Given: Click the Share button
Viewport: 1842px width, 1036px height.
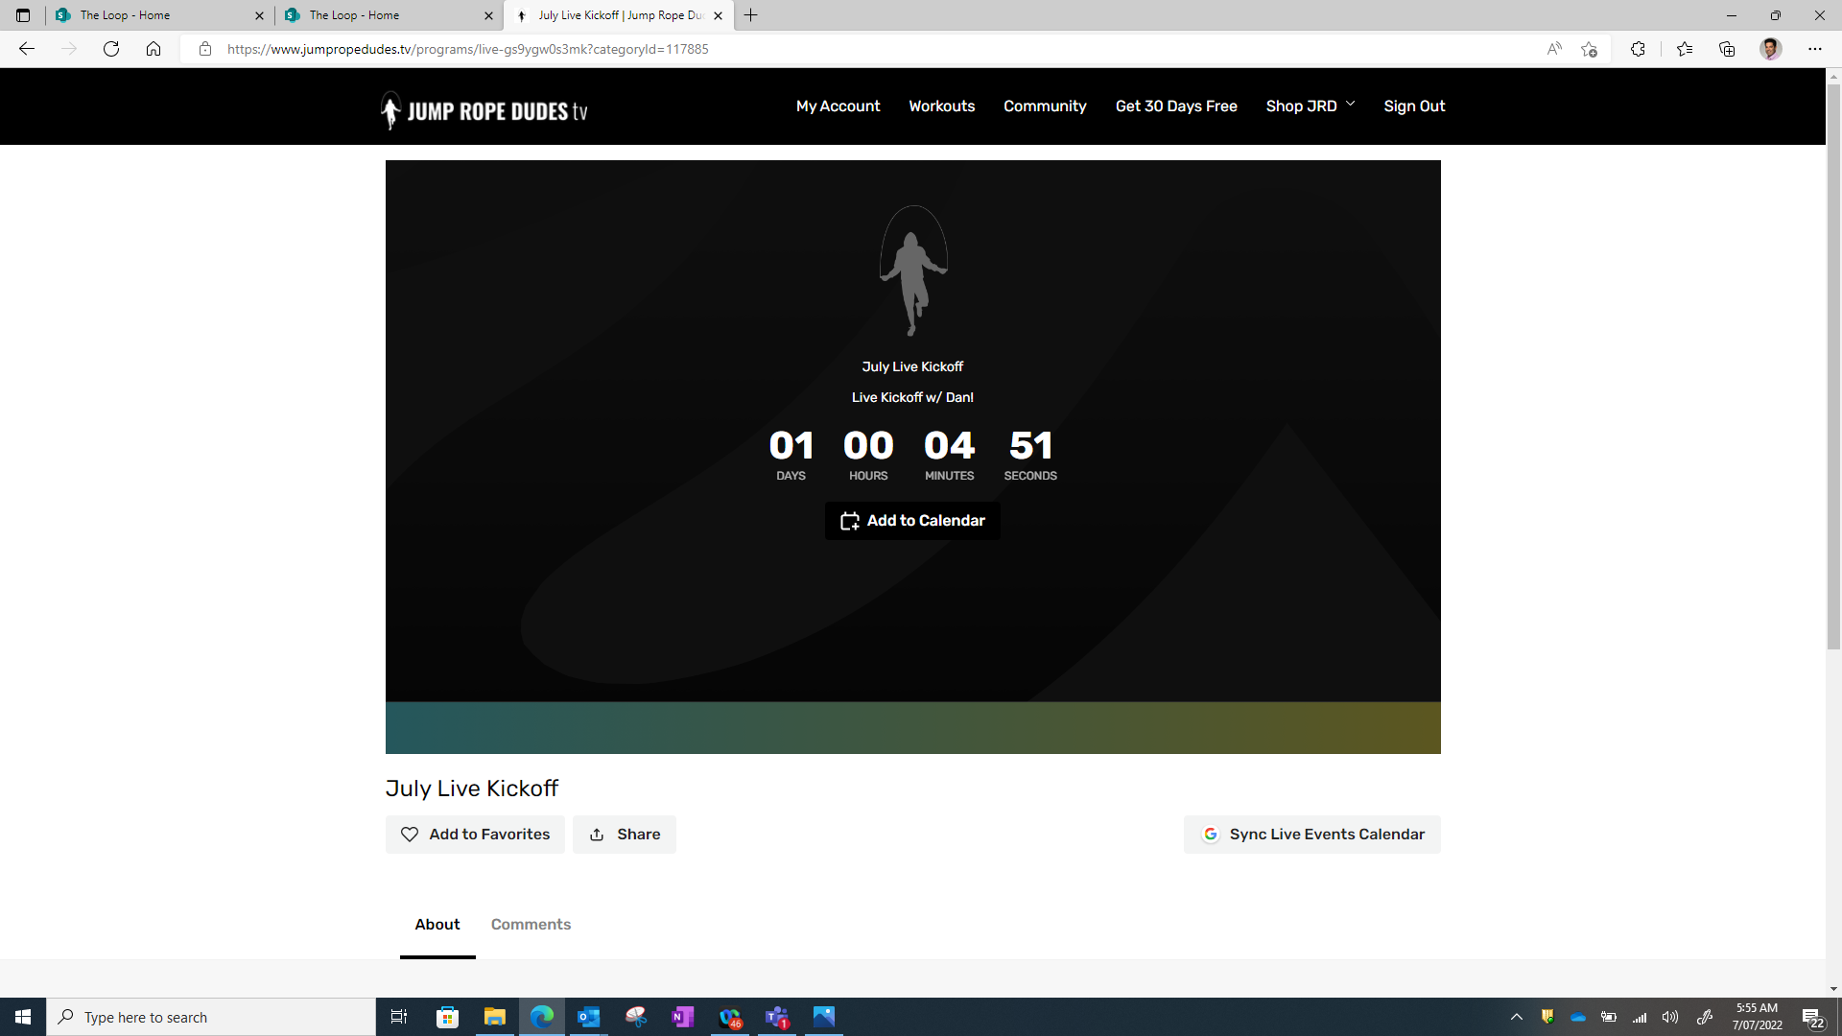Looking at the screenshot, I should click(x=625, y=835).
